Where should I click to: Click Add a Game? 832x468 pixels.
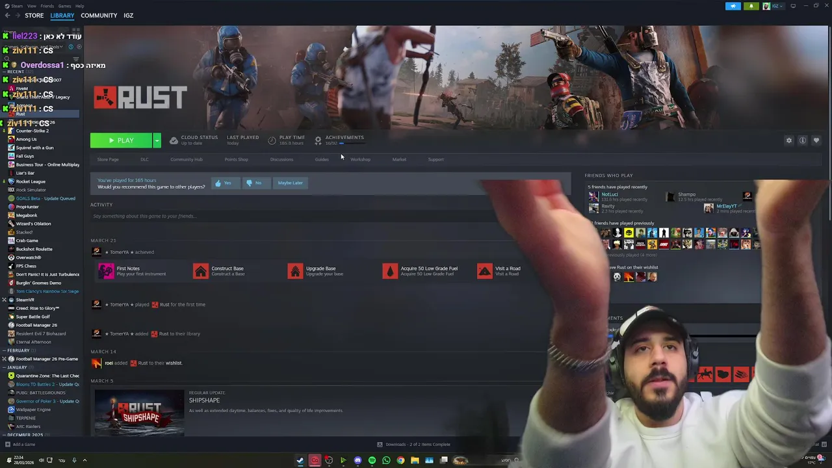click(x=20, y=445)
